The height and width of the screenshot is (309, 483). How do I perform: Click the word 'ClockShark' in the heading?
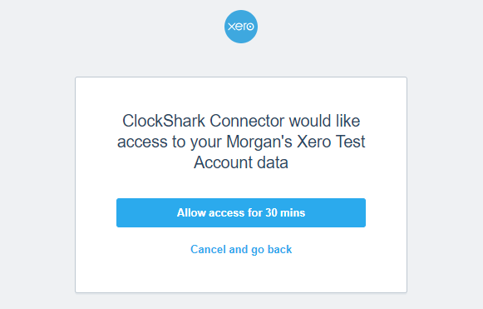164,121
